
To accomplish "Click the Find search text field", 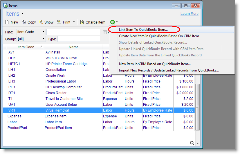I will click(73, 32).
